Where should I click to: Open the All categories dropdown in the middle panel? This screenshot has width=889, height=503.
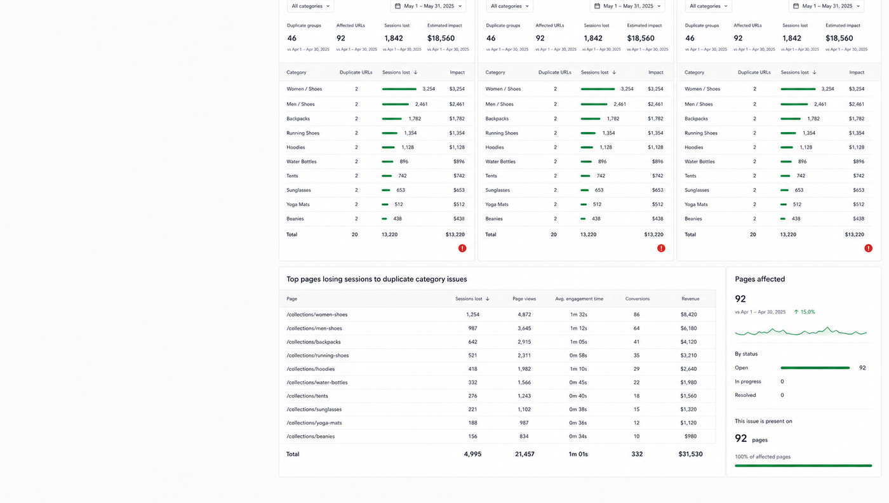pos(510,6)
